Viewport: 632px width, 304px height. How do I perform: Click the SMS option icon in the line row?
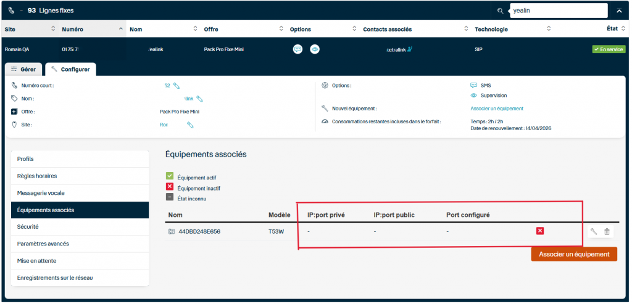(x=297, y=49)
